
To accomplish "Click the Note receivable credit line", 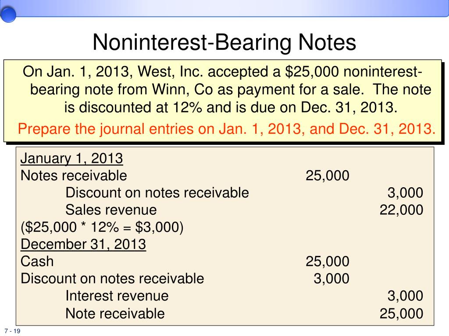I will tap(115, 313).
